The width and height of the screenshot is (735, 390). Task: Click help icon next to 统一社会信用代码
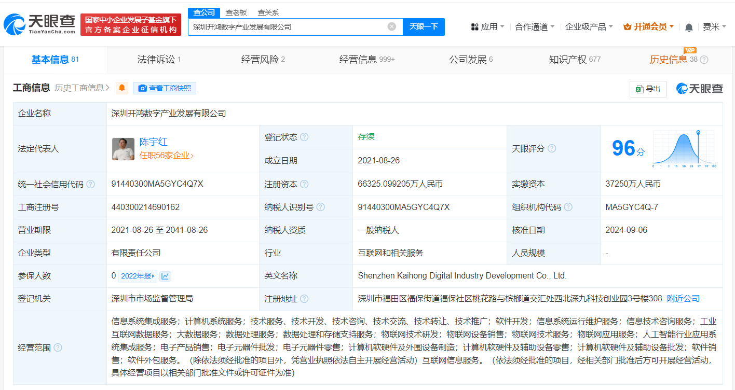tap(91, 184)
